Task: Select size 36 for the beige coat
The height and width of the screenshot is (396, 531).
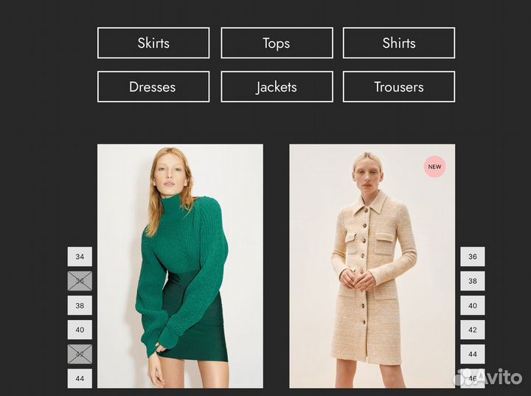Action: 473,257
